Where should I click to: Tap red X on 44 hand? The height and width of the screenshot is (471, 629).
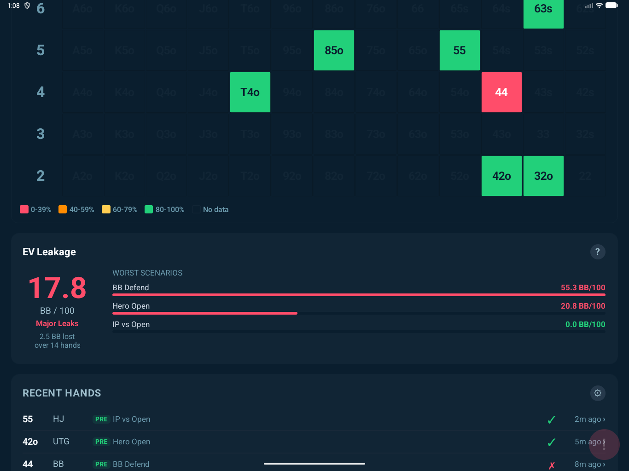point(551,465)
